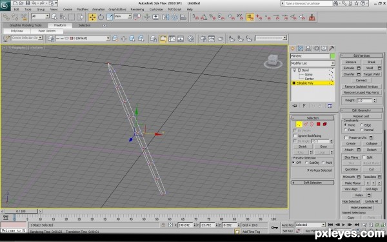Open the Graph Editors menu

pos(117,10)
